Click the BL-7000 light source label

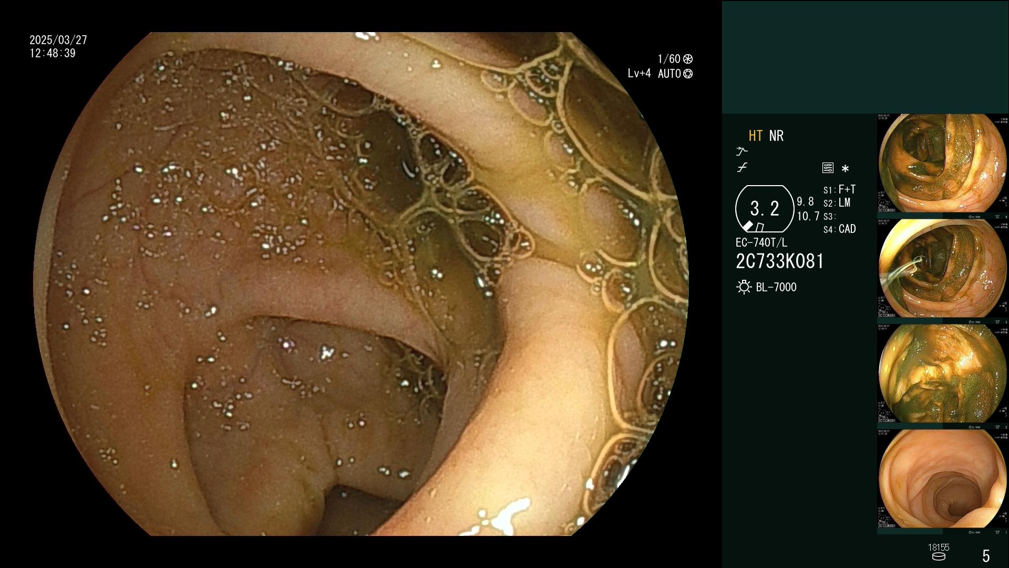(x=776, y=287)
